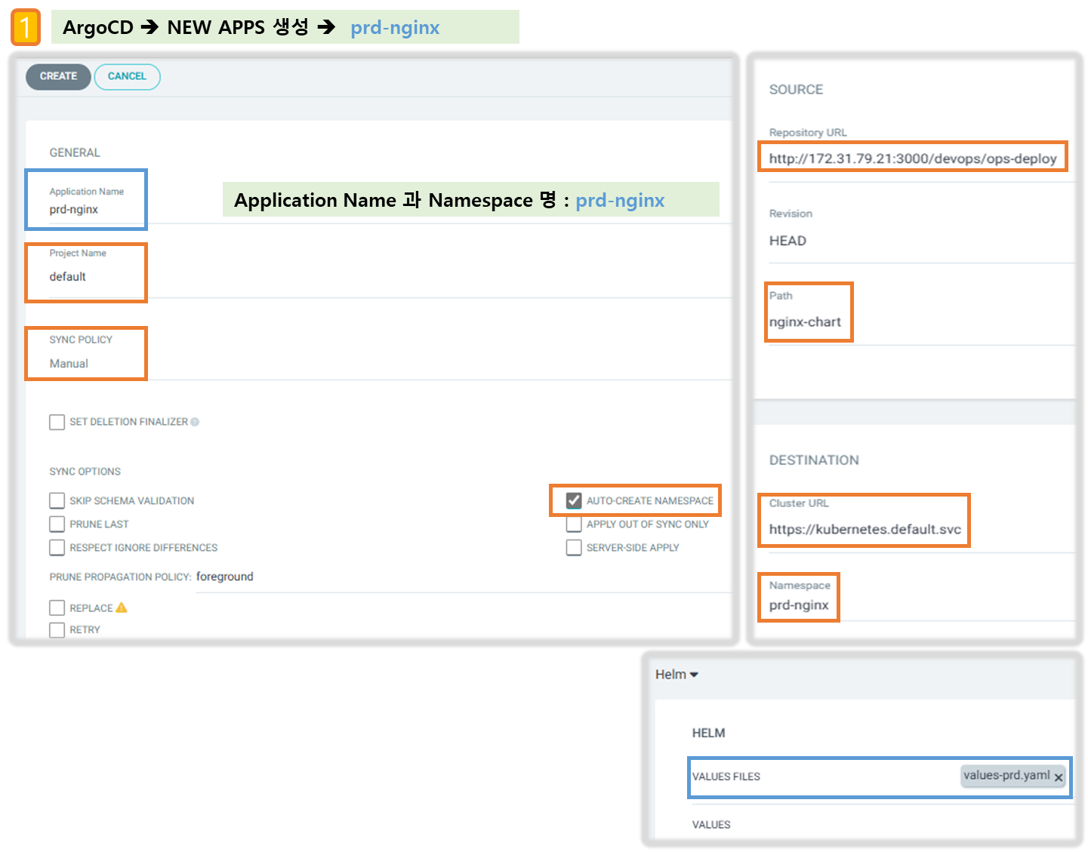
Task: Toggle the REPLACE checkbox
Action: 57,607
